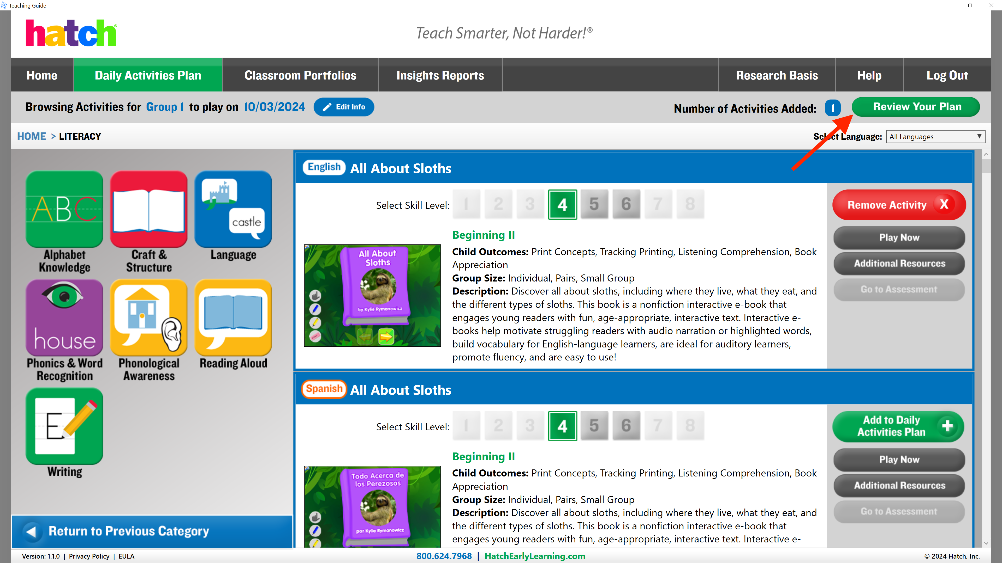The height and width of the screenshot is (563, 1002).
Task: Select skill level 6 for English All About Sloths
Action: click(626, 204)
